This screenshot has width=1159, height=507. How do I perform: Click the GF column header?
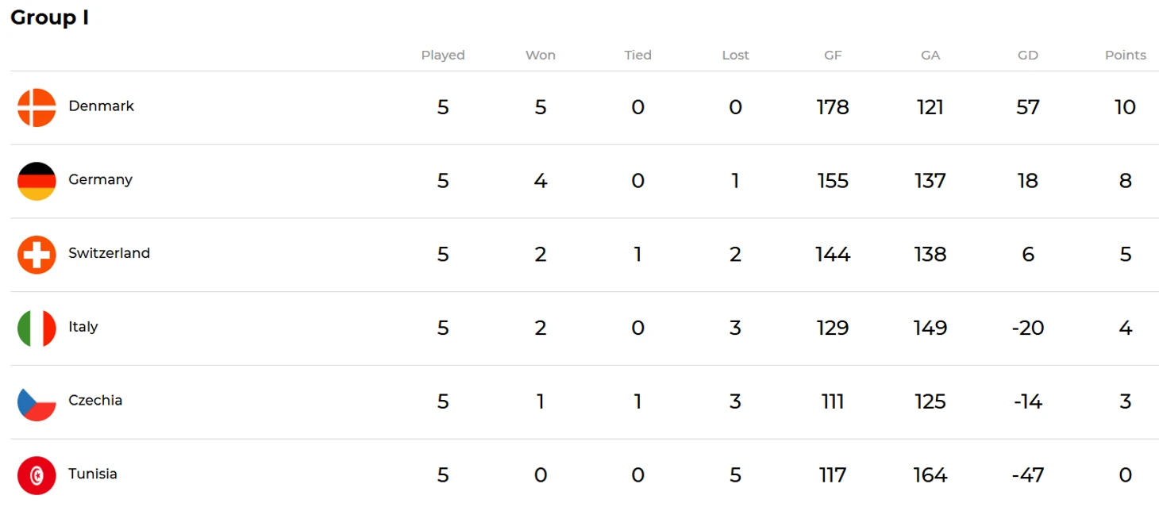coord(833,56)
